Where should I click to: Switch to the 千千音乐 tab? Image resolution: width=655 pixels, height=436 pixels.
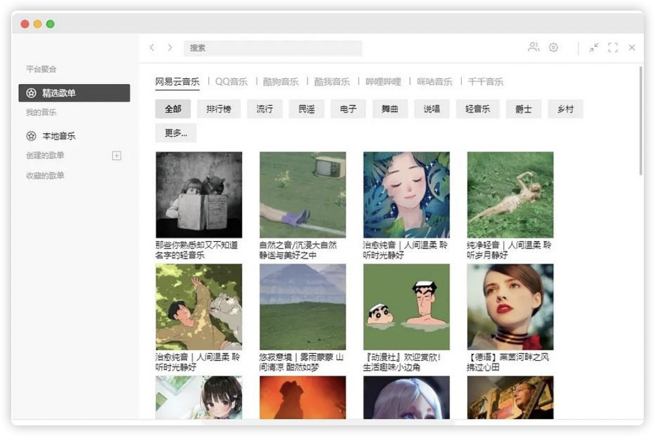point(486,82)
